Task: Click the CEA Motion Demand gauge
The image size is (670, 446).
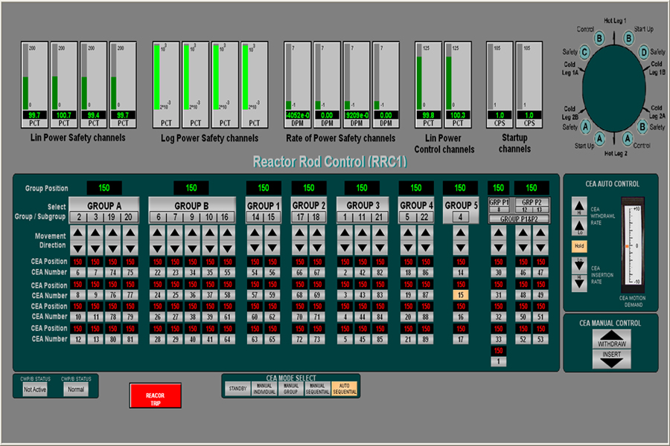Action: 632,245
